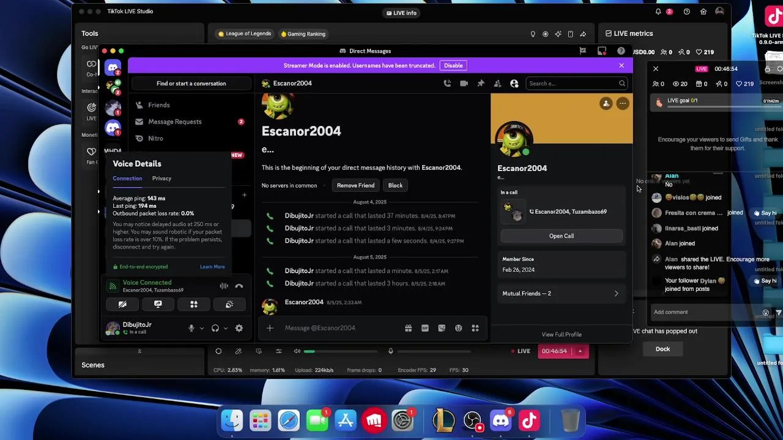Open TikTok LIVE Studio help icon
Viewport: 783px width, 440px height.
(687, 12)
